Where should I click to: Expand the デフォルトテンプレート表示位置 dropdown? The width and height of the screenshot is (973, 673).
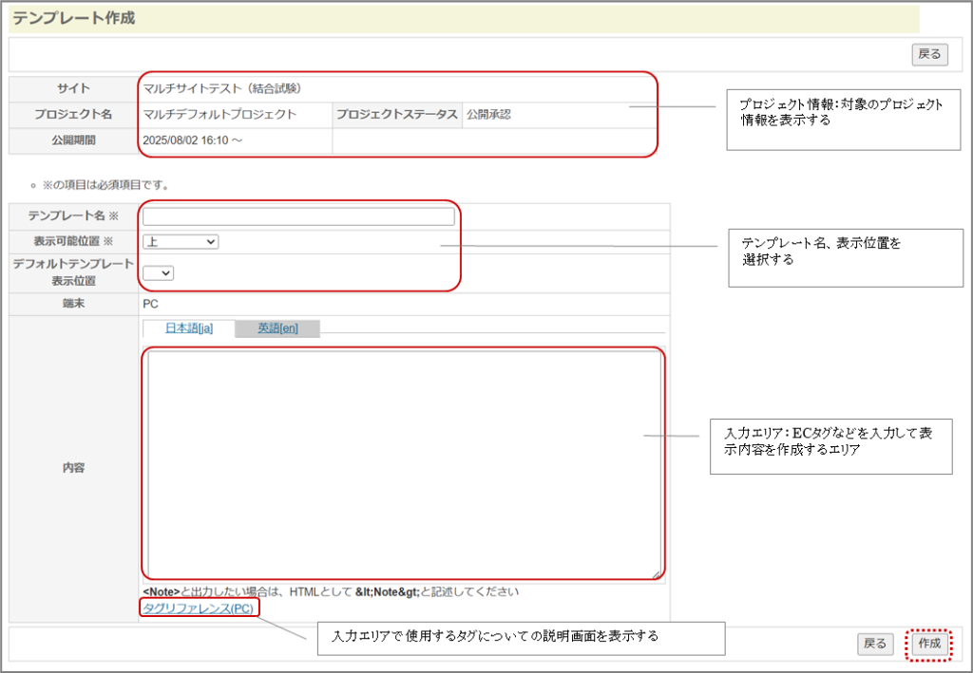(x=159, y=273)
